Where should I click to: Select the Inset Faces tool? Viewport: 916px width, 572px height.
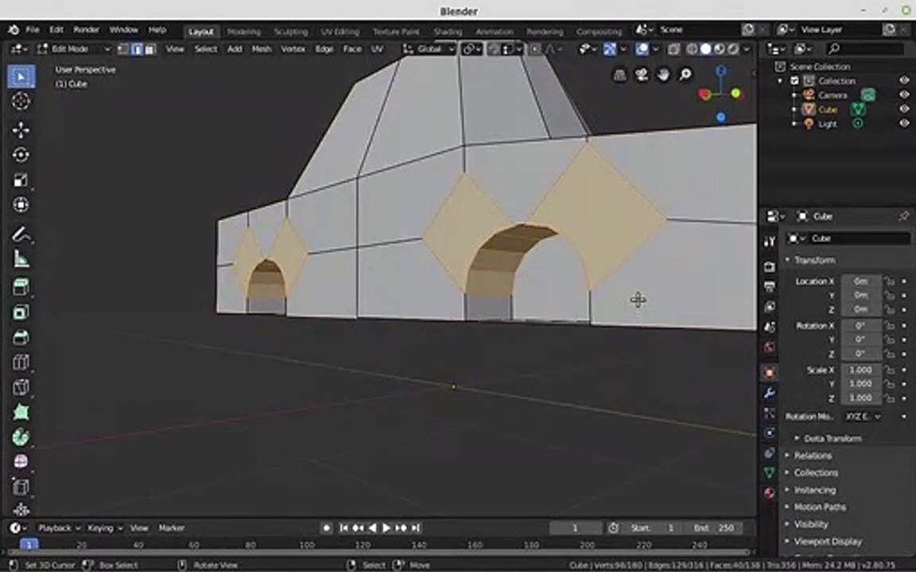coord(21,312)
